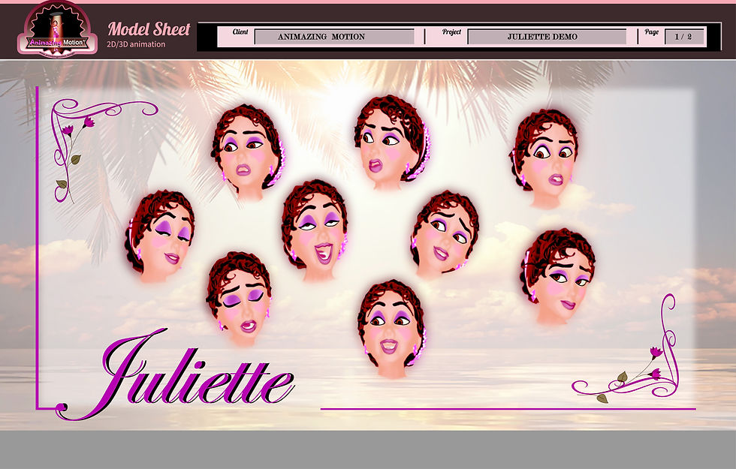Click the 'Model Sheet' title text

tap(149, 29)
